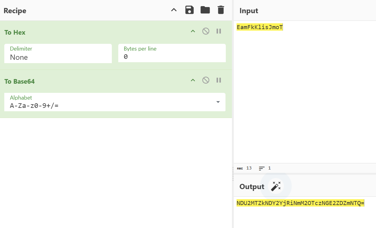376x228 pixels.
Task: Click the character count icon below Input
Action: click(x=240, y=168)
